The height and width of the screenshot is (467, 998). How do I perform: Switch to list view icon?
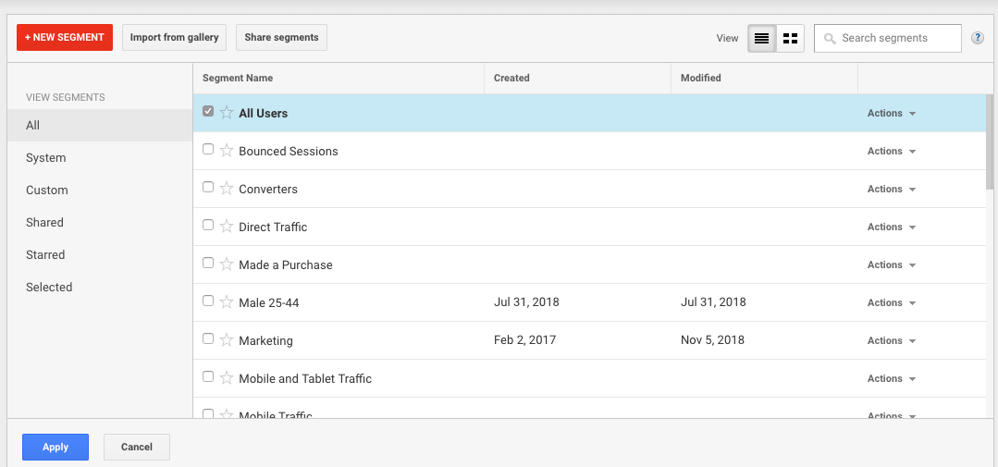(x=761, y=38)
